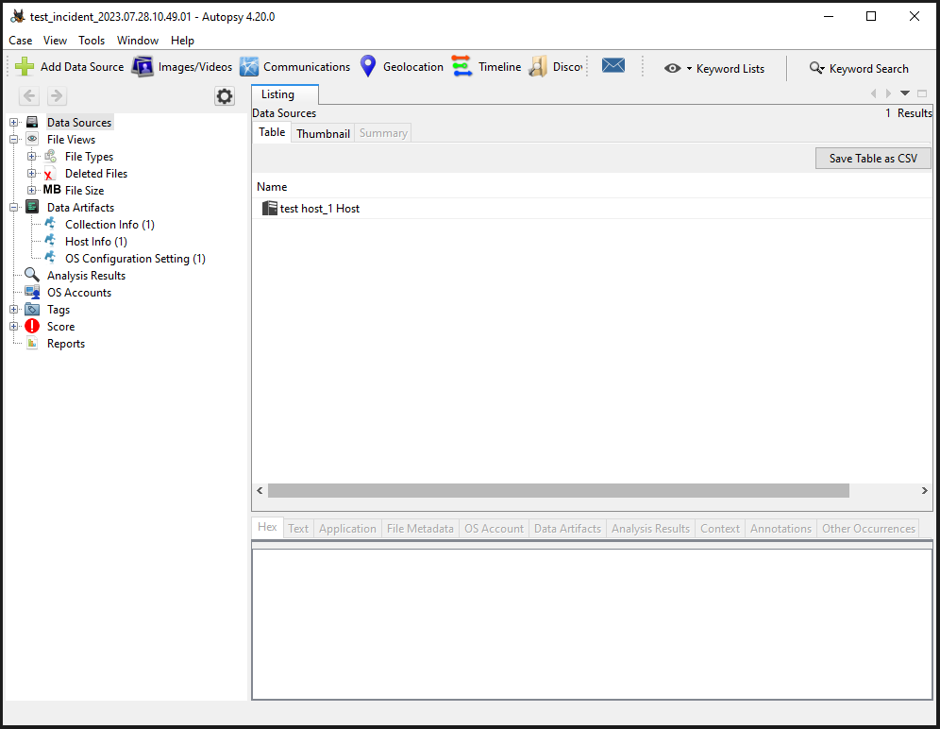
Task: Expand the Deleted Files tree node
Action: pyautogui.click(x=32, y=174)
